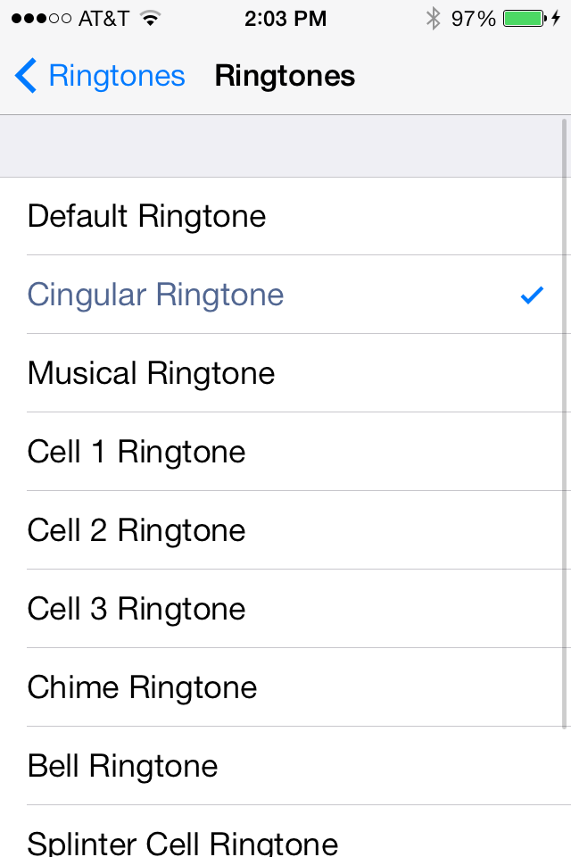Click the vertical scrollbar on right edge
The height and width of the screenshot is (857, 571).
565,423
